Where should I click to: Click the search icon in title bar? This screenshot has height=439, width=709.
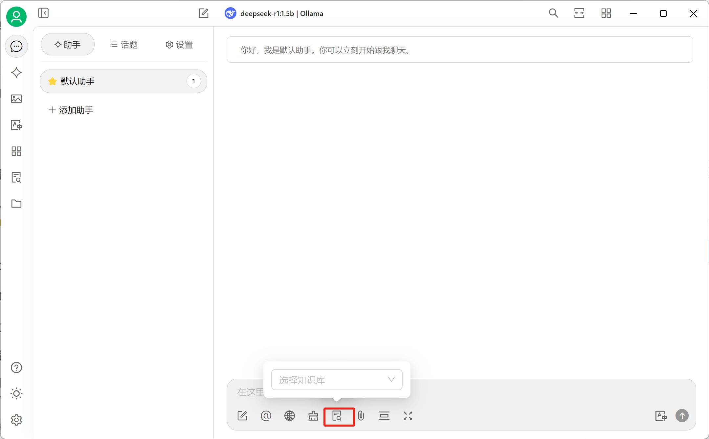553,13
